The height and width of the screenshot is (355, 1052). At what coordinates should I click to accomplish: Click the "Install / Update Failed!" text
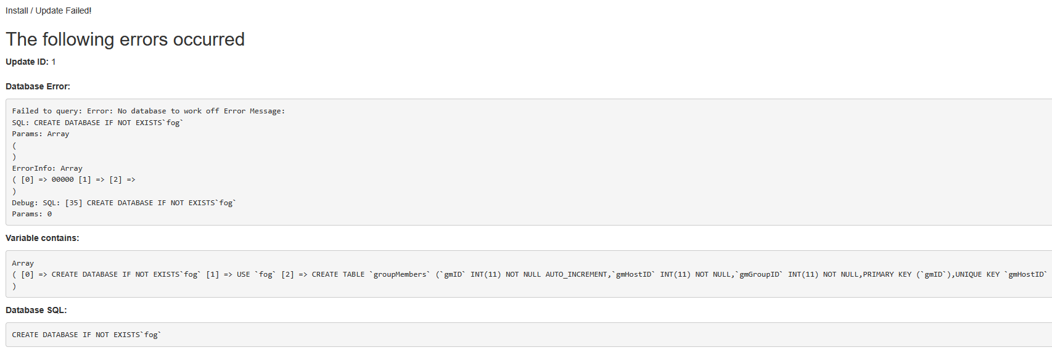(49, 10)
